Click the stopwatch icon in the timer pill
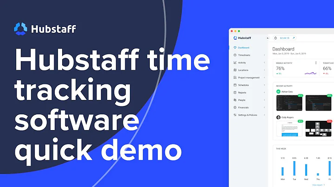The width and height of the screenshot is (334, 187). pyautogui.click(x=276, y=38)
